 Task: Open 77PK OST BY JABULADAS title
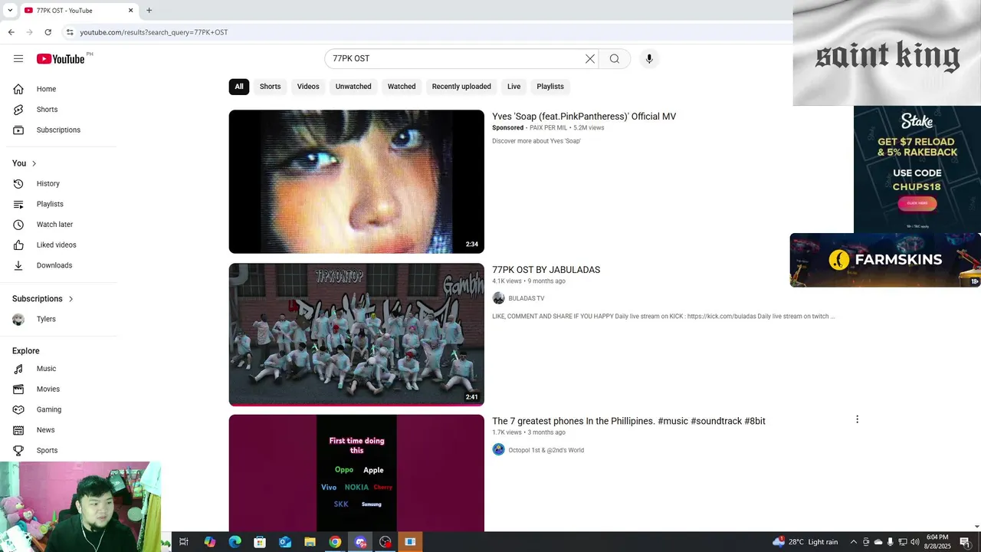click(x=546, y=270)
